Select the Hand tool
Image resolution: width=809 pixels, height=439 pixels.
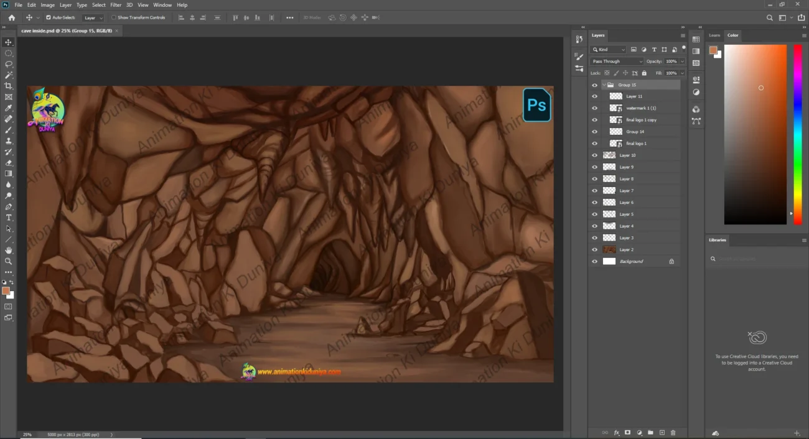coord(9,250)
